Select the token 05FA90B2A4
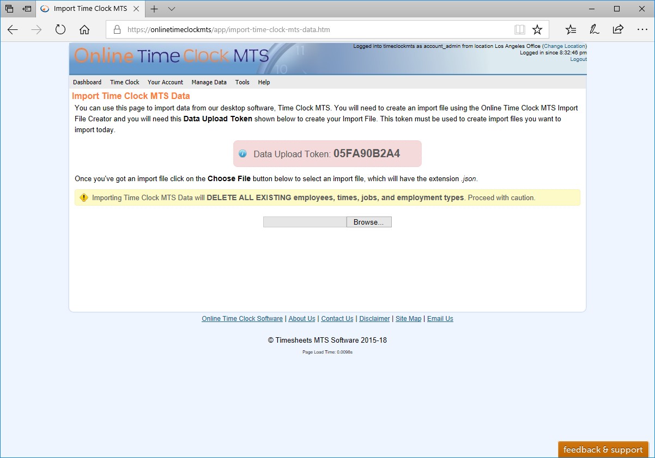This screenshot has height=458, width=655. pos(367,153)
